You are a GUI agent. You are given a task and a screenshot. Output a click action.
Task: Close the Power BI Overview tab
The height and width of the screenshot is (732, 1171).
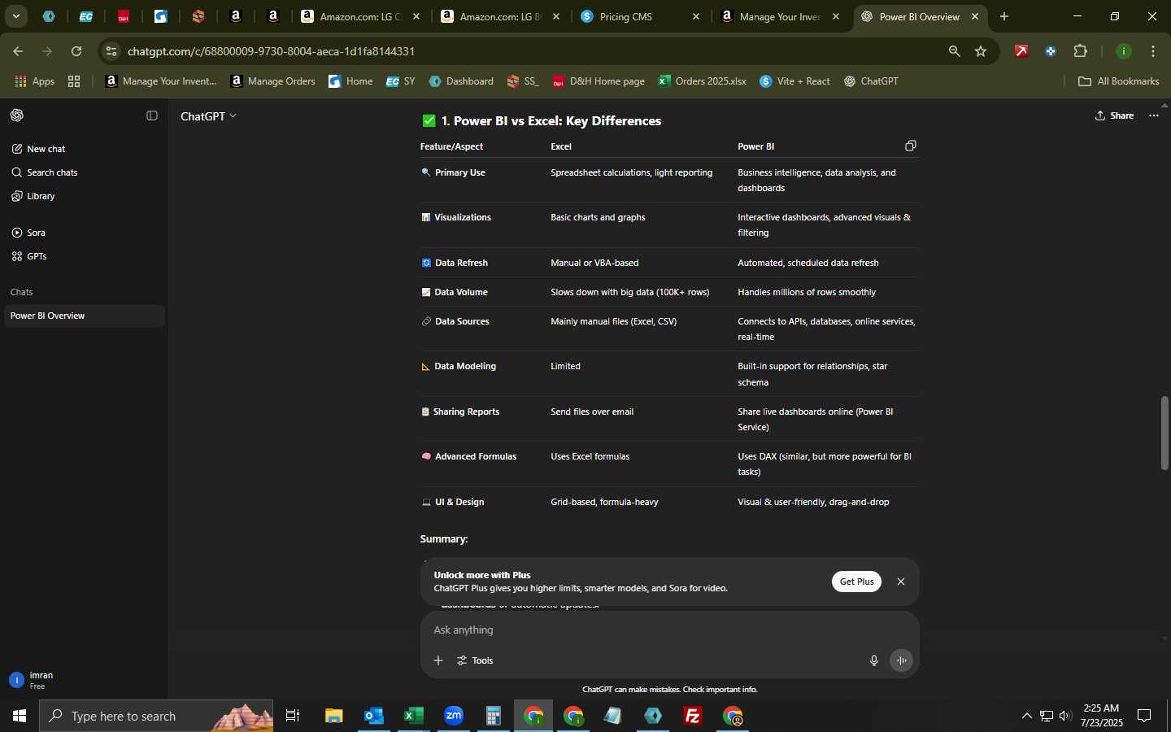975,16
